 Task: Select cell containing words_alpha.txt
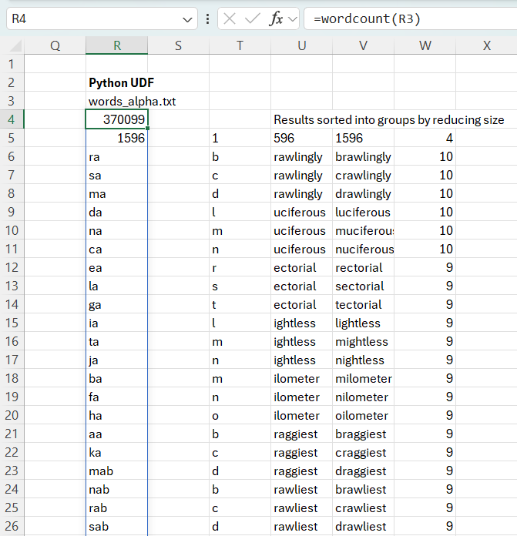[x=117, y=101]
